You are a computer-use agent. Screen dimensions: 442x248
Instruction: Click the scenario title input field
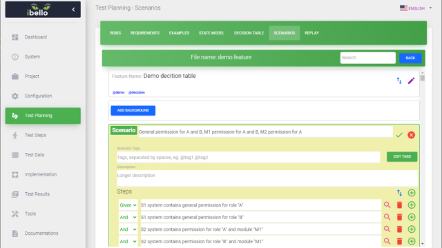point(265,132)
